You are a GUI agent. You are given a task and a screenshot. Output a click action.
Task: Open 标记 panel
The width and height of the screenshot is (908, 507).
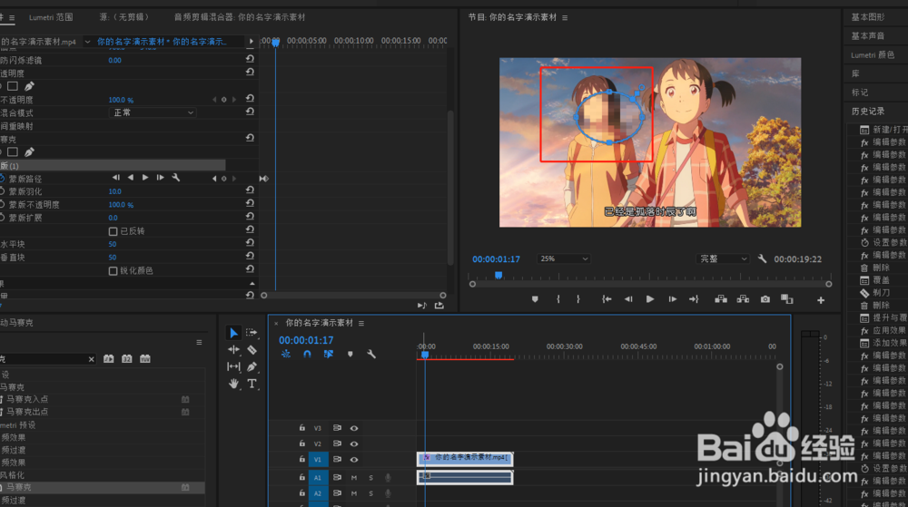click(859, 93)
